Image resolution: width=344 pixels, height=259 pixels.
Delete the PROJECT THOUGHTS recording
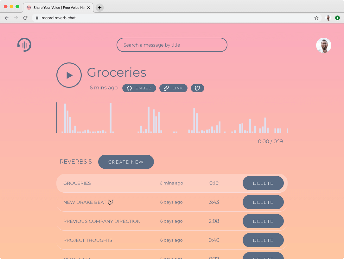[263, 240]
